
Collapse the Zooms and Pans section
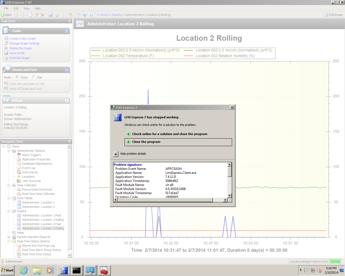[x=67, y=70]
